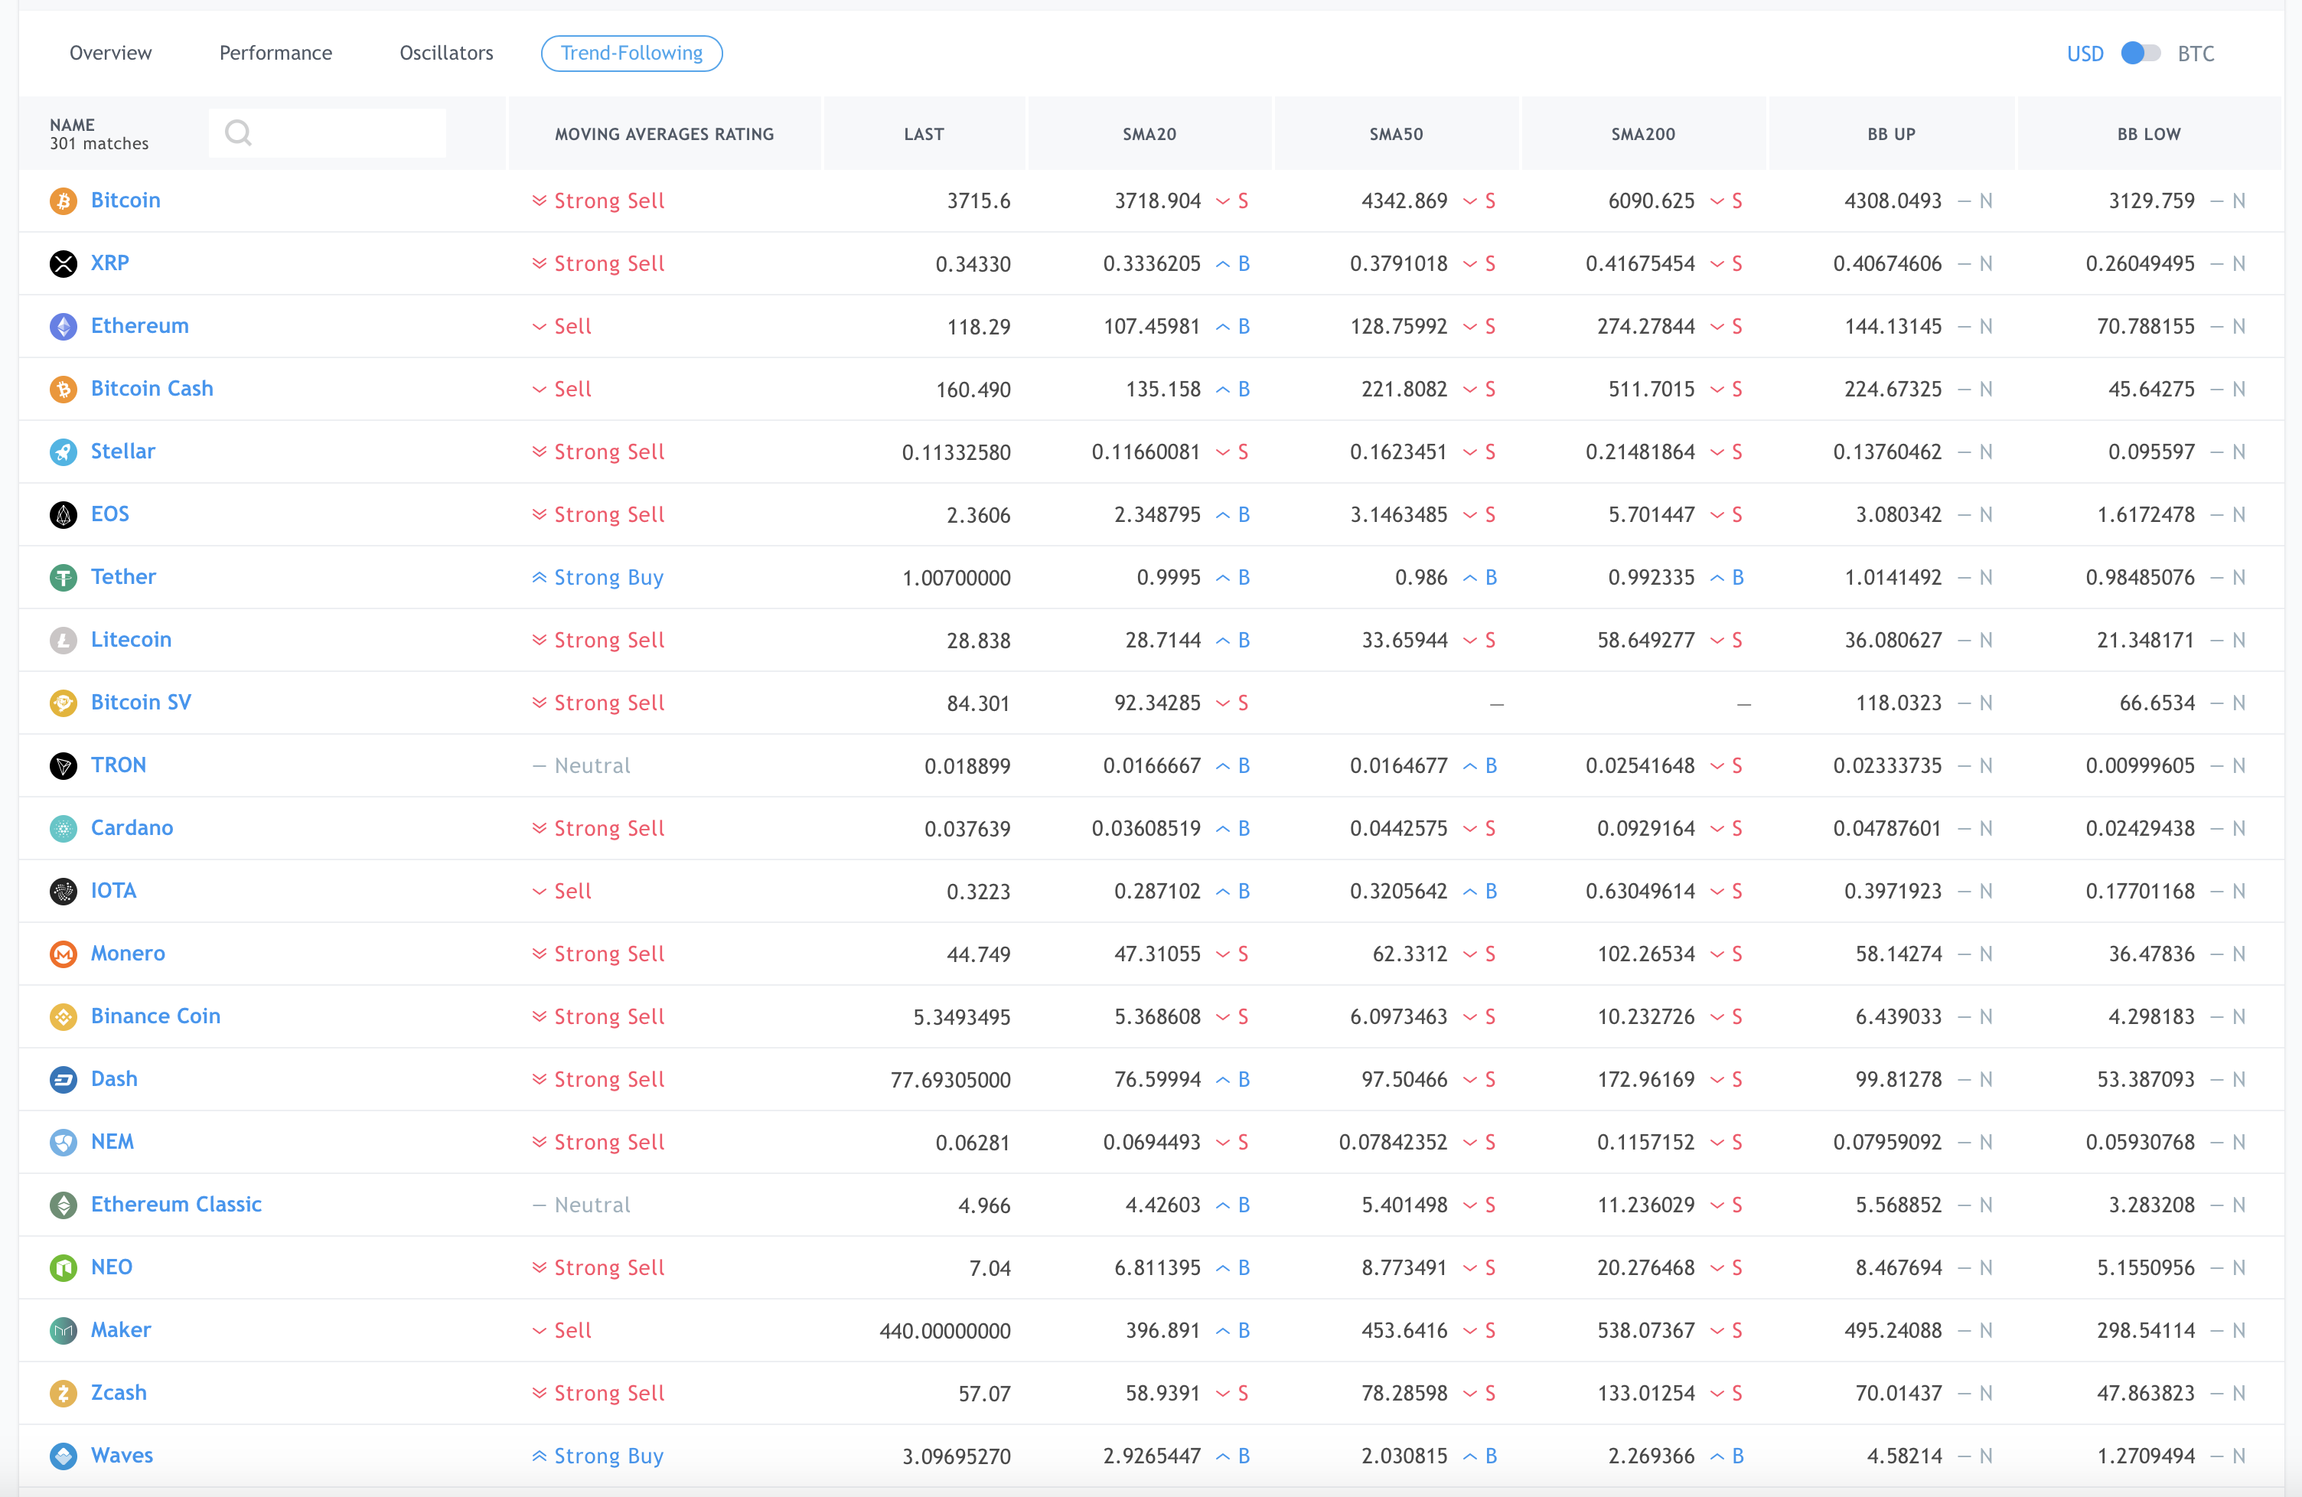Click the Litecoin logo icon
The height and width of the screenshot is (1497, 2302).
(x=63, y=641)
